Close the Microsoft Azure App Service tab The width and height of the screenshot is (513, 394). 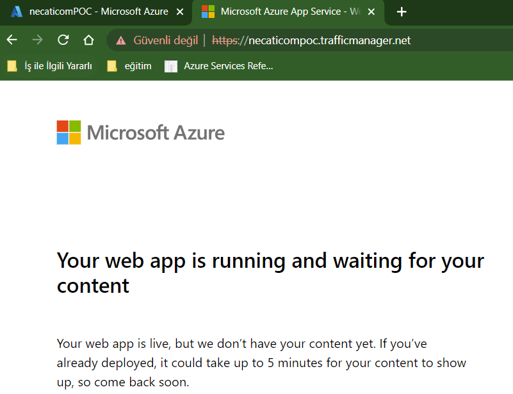(x=371, y=12)
